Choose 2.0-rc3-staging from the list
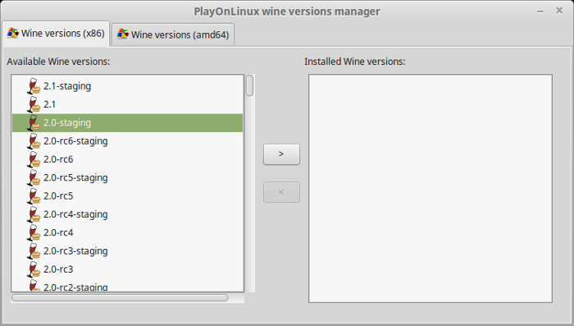 [127, 251]
